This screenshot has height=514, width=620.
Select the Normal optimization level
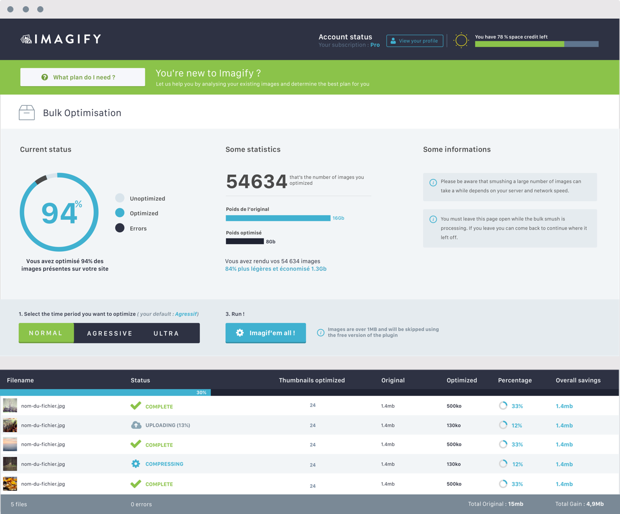46,333
